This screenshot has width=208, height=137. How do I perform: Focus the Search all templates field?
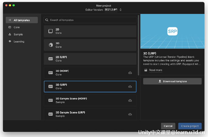[91, 20]
